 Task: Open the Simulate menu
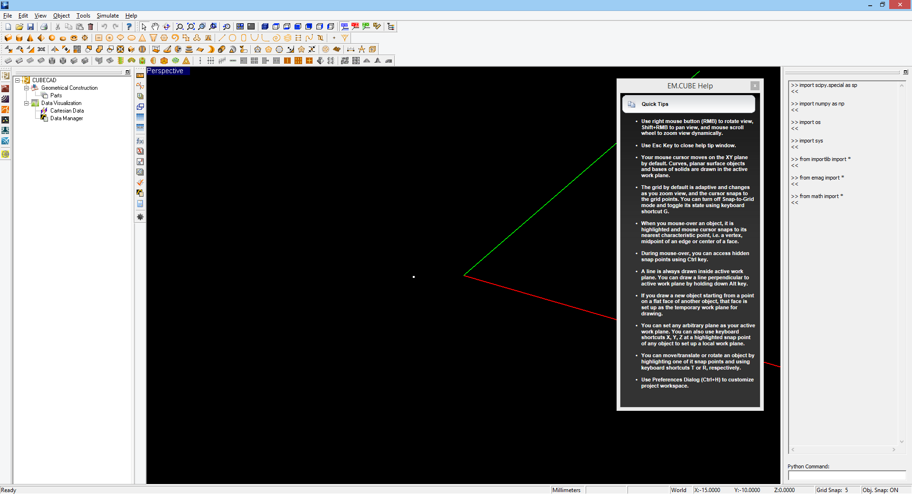pos(107,16)
